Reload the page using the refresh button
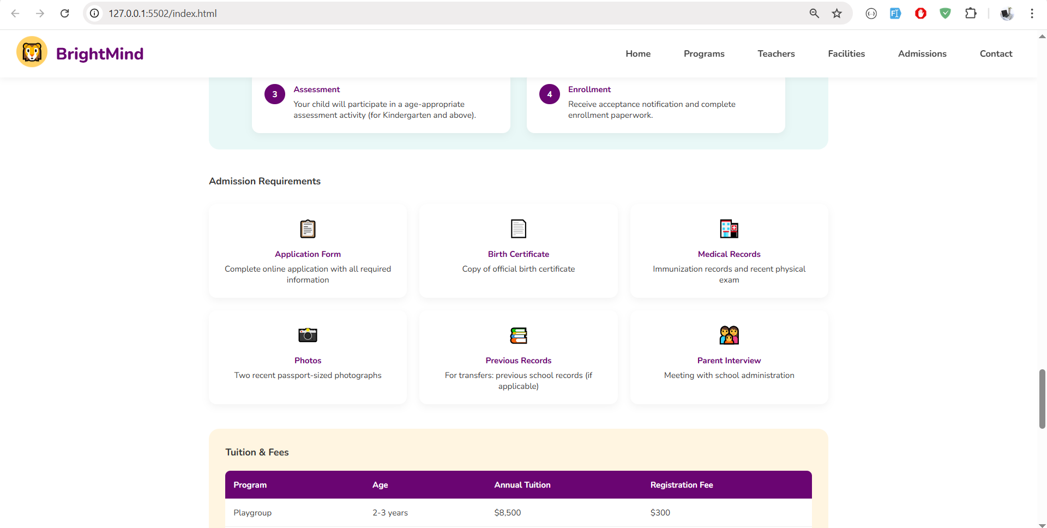The image size is (1047, 528). [64, 14]
